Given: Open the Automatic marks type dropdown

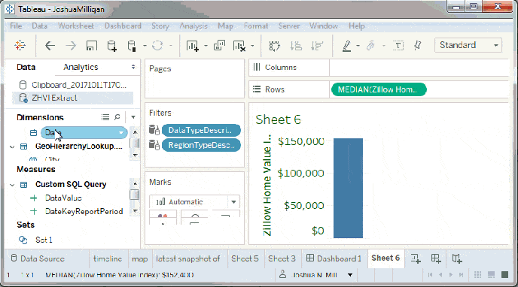Looking at the screenshot, I should coord(194,201).
